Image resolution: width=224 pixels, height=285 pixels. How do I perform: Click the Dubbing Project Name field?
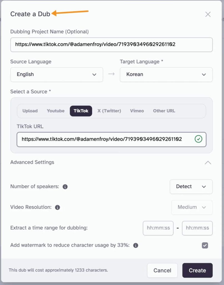(x=111, y=45)
